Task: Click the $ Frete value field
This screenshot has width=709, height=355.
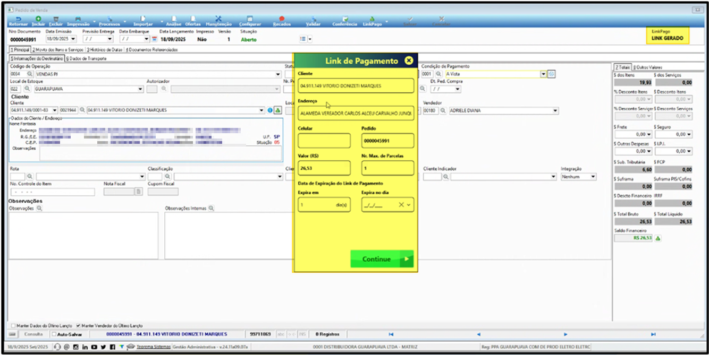Action: 633,134
